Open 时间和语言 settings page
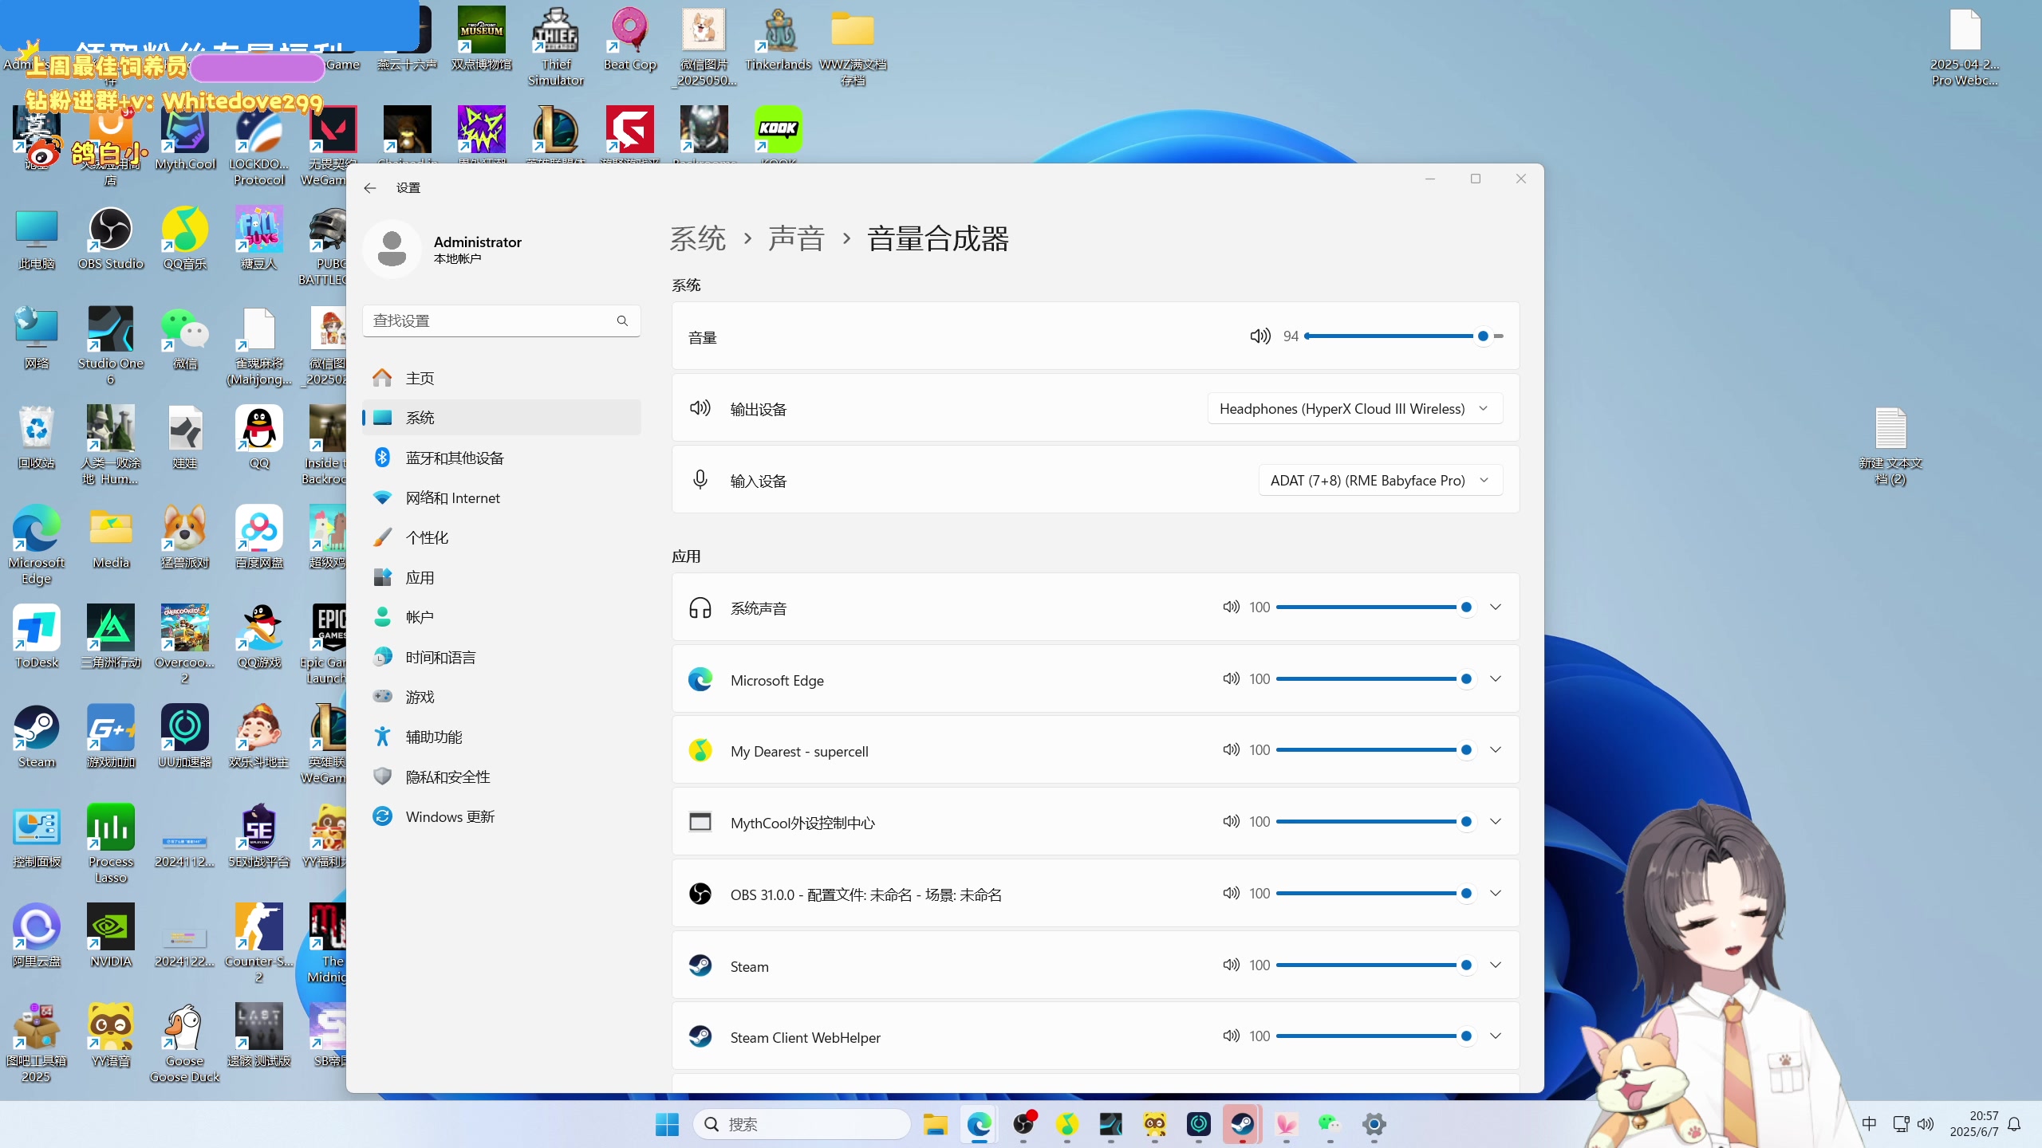The image size is (2042, 1148). click(501, 657)
